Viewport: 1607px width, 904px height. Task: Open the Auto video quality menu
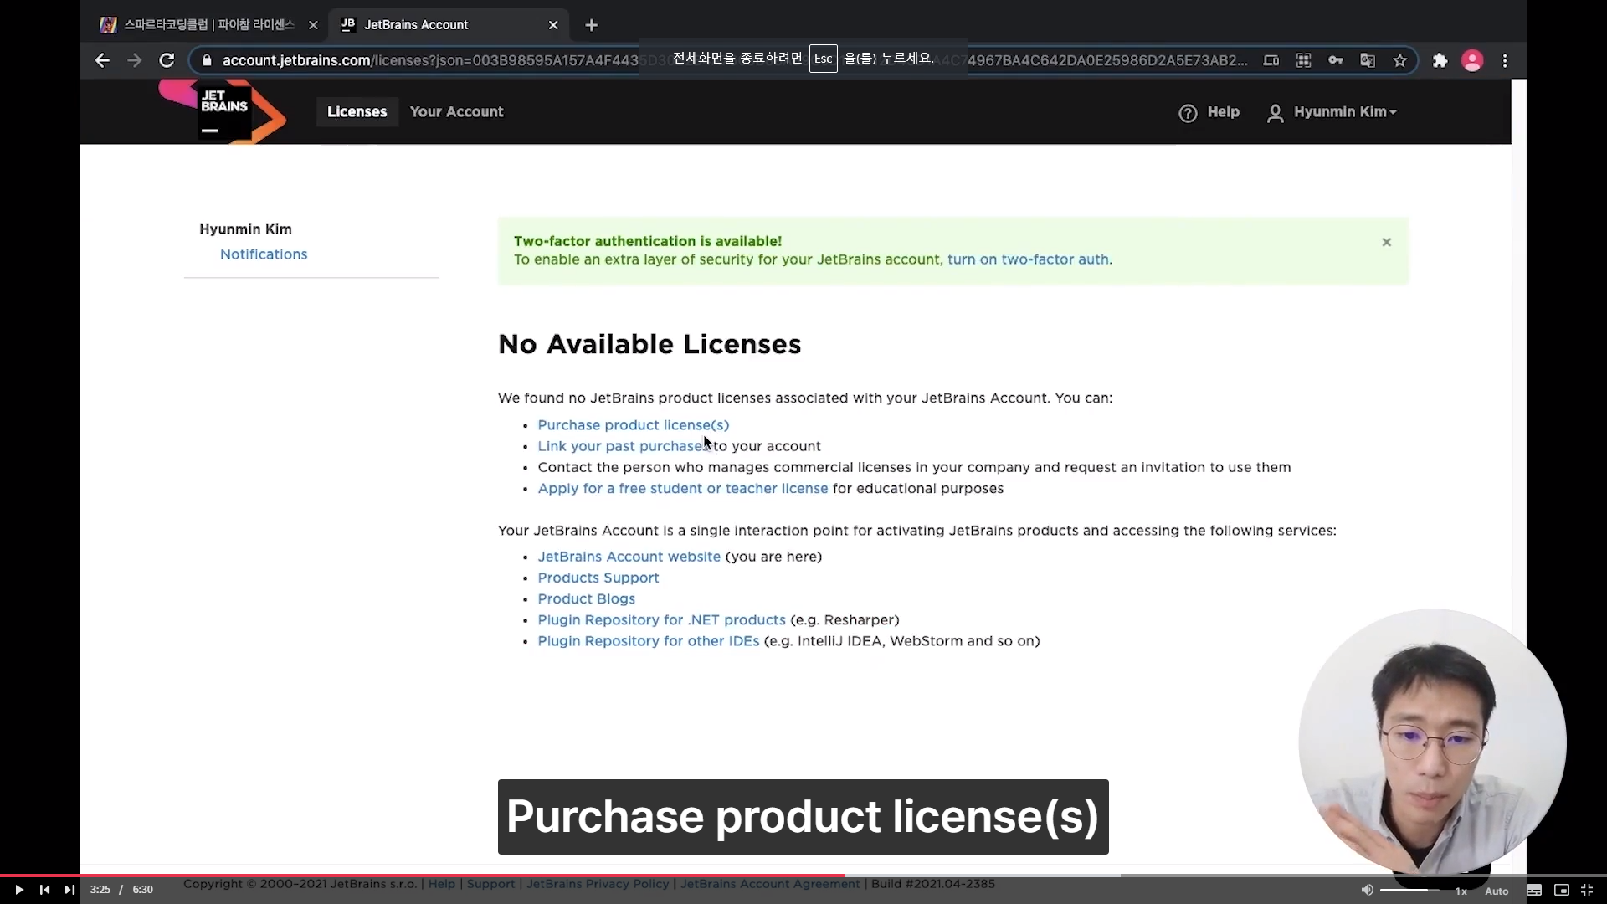pos(1497,891)
